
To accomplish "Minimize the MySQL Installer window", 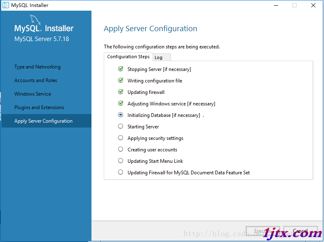I will point(276,5).
